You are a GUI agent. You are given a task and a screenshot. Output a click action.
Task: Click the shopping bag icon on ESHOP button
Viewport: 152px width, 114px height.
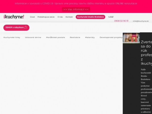pos(26,27)
